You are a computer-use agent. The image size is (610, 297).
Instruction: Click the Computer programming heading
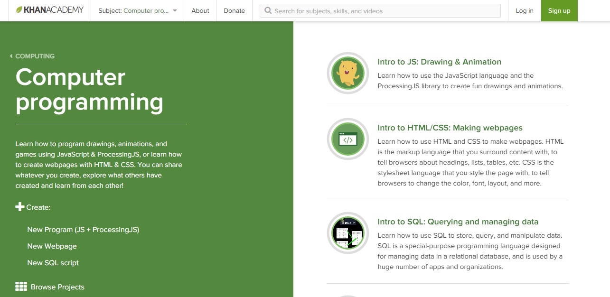click(90, 90)
